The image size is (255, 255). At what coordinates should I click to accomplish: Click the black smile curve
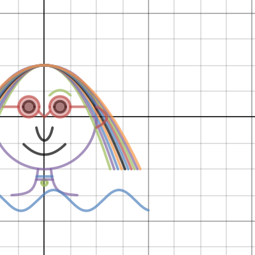tap(45, 149)
